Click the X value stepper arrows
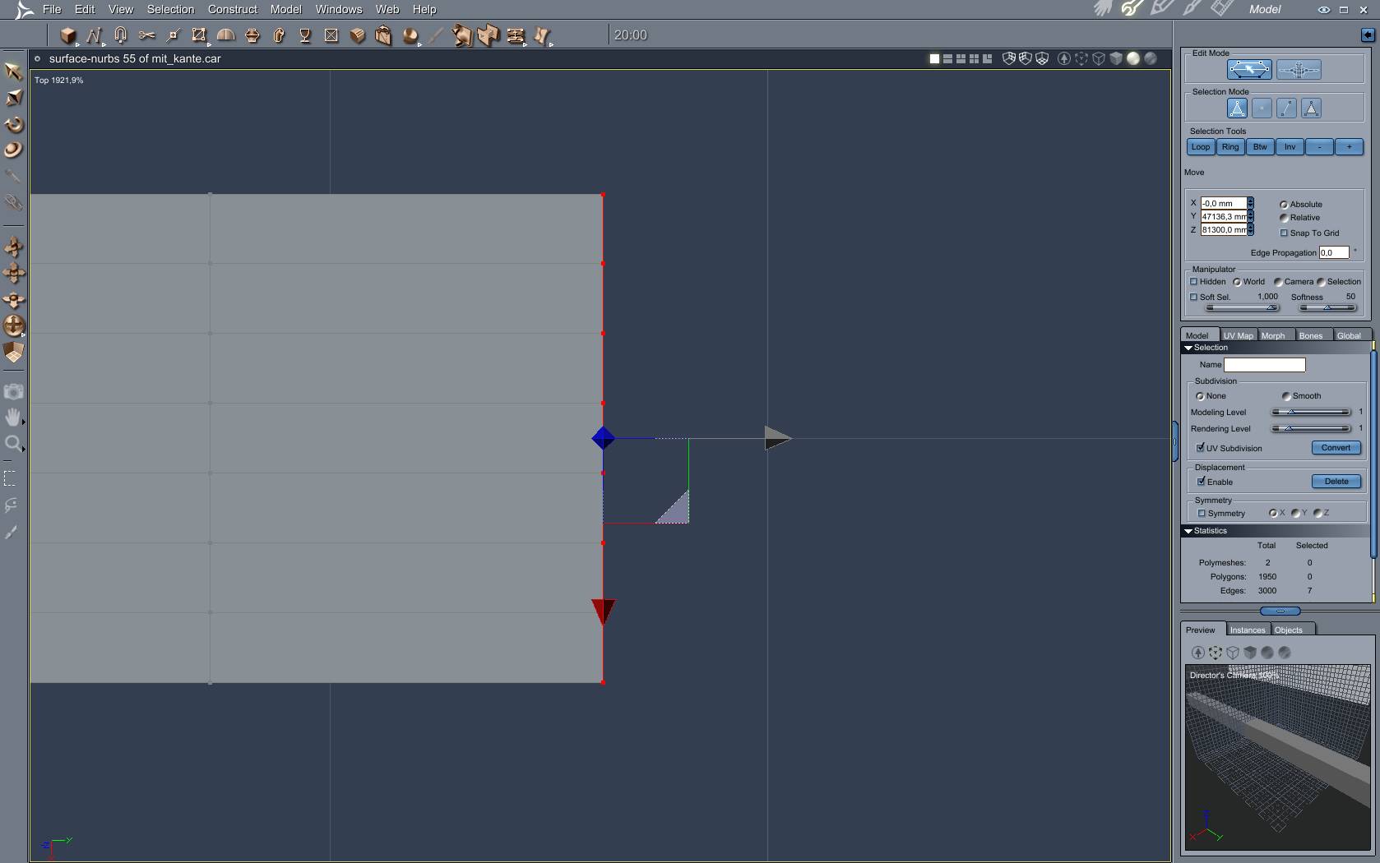Screen dimensions: 1380x863 [x=1250, y=203]
